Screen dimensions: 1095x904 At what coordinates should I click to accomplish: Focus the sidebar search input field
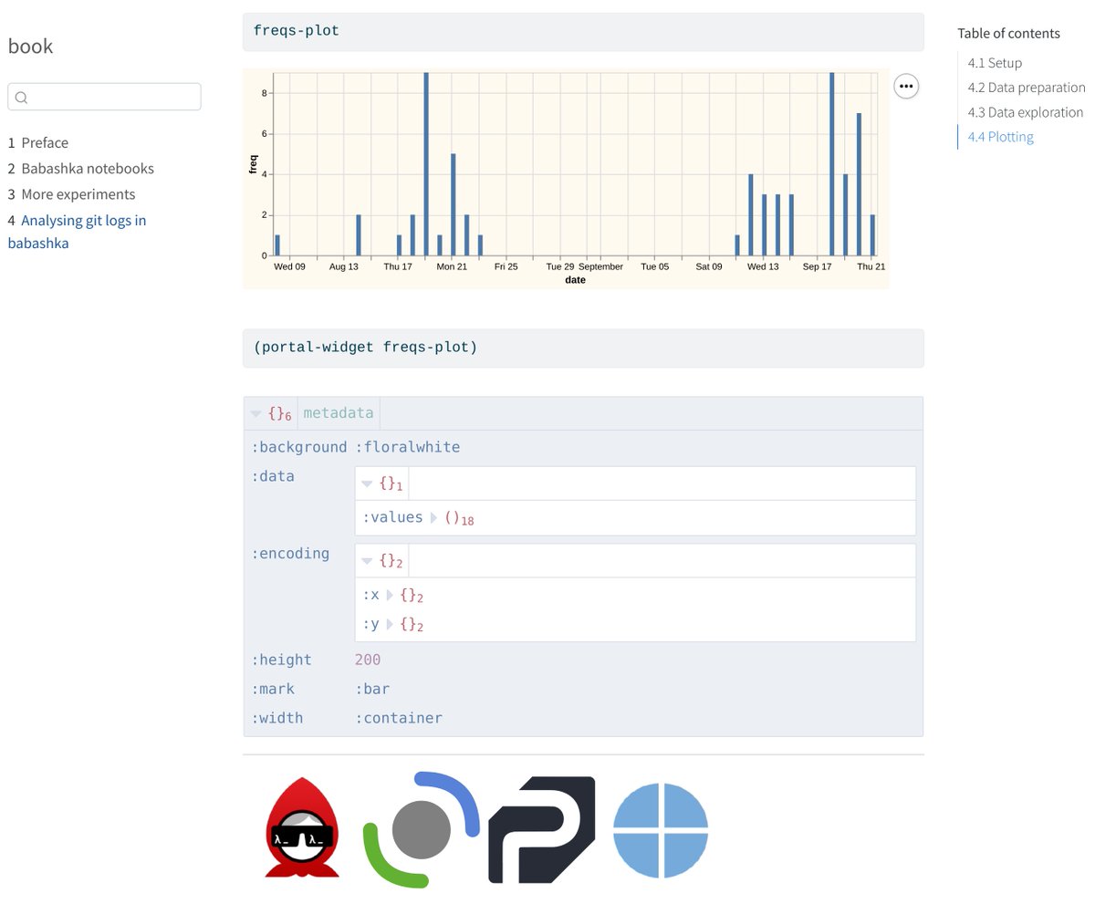click(104, 98)
